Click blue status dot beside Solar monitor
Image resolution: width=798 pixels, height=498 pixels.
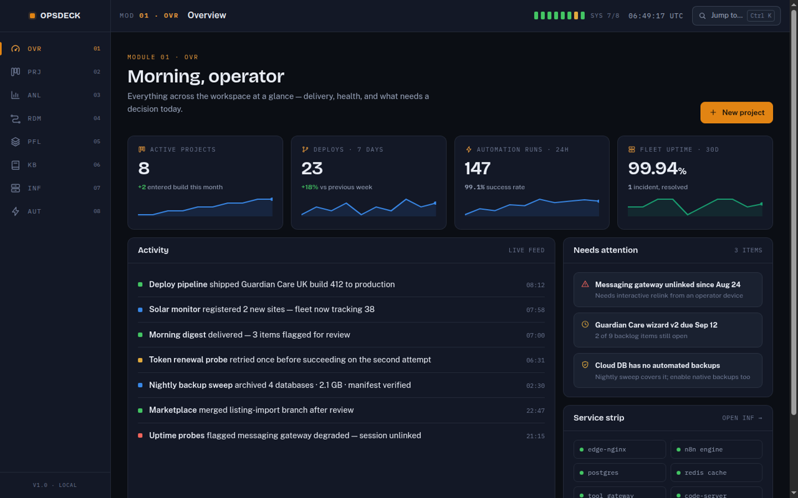click(140, 309)
